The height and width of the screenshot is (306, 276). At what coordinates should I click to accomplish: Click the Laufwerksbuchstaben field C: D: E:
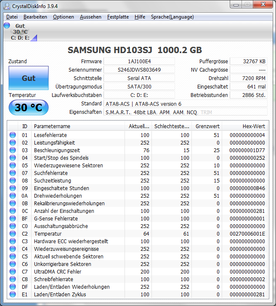pos(139,95)
